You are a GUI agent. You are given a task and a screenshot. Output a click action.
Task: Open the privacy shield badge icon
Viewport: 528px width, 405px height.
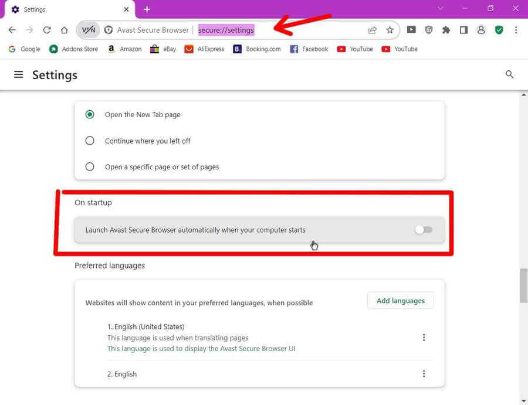(428, 30)
